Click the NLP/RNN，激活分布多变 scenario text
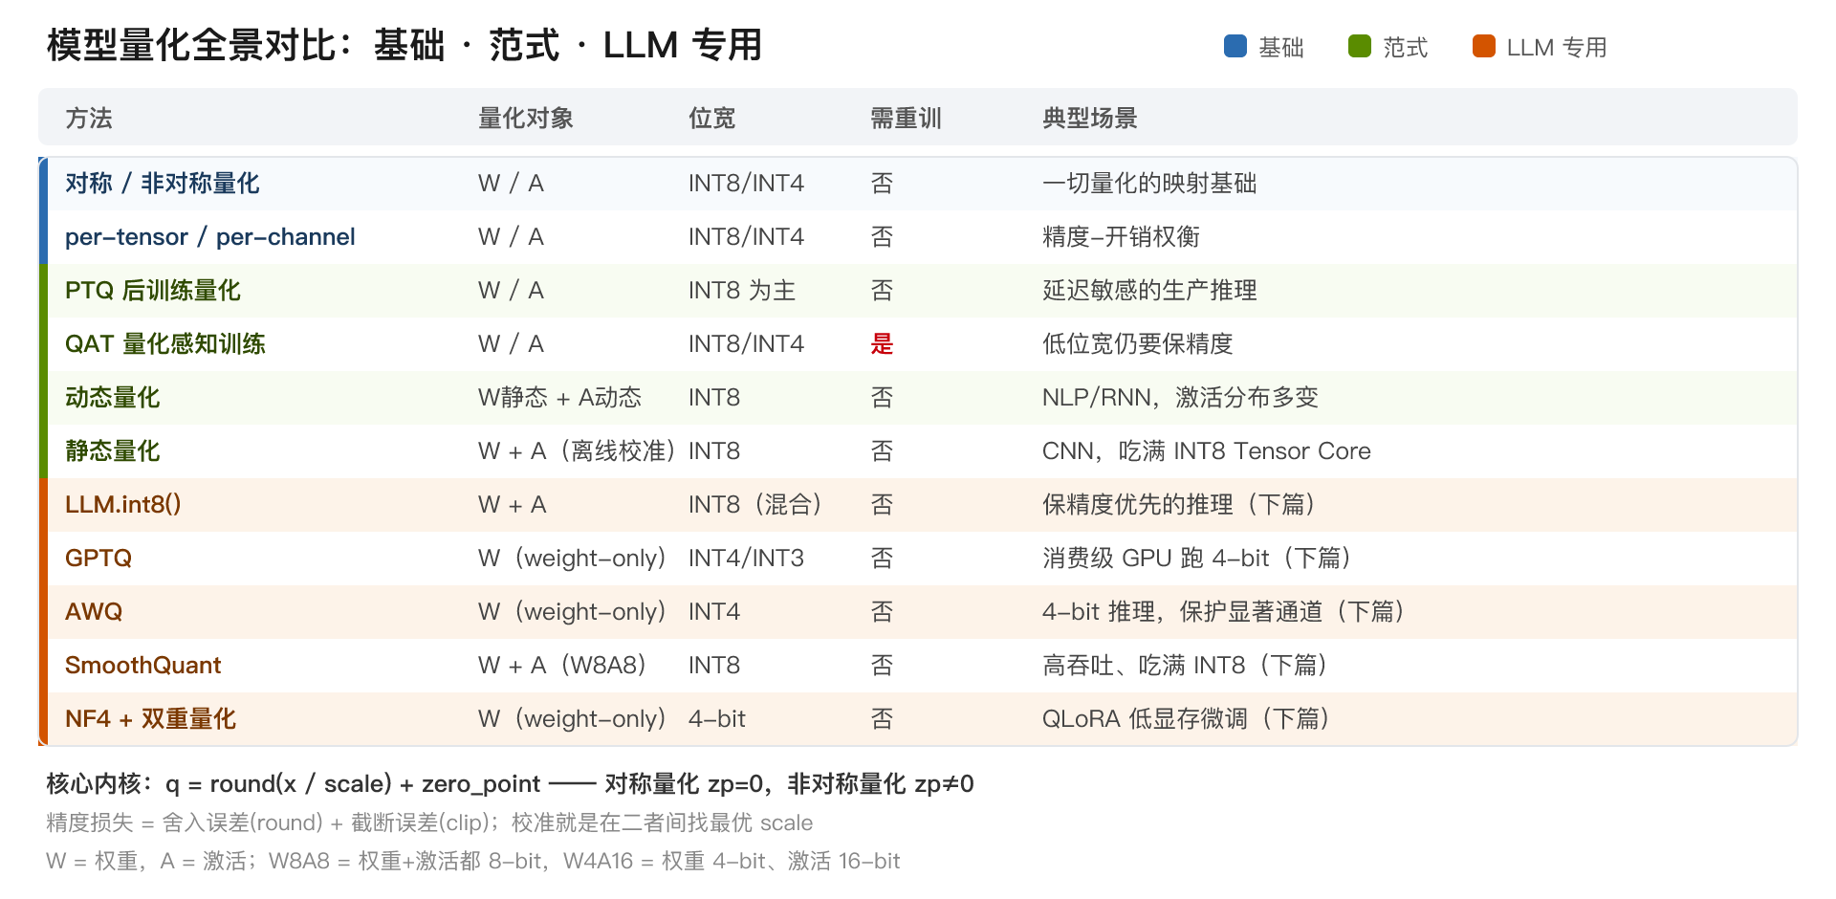Viewport: 1836px width, 899px height. coord(1181,397)
